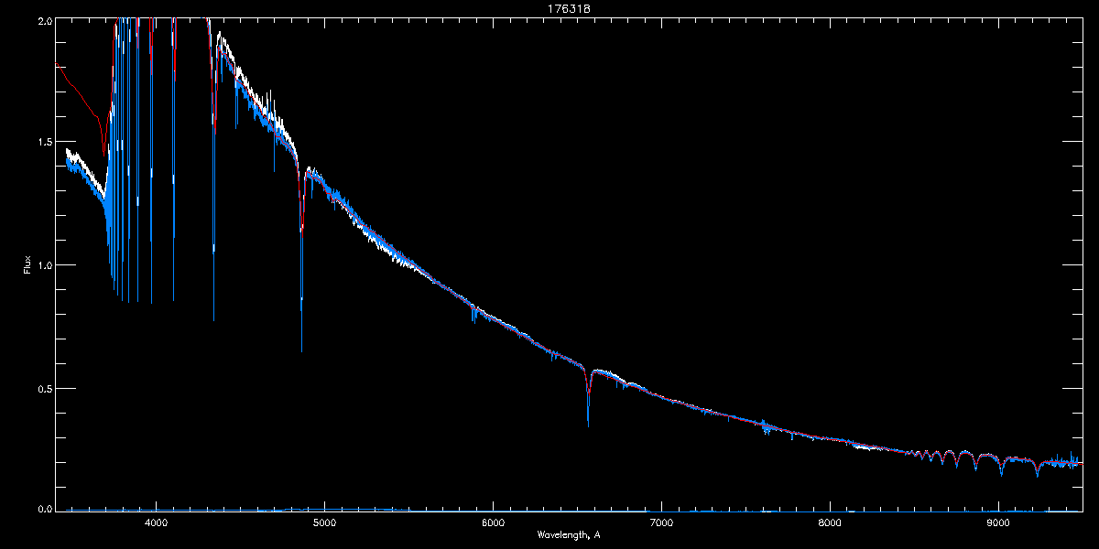Select the Flux y-axis label
The width and height of the screenshot is (1099, 549).
point(27,264)
